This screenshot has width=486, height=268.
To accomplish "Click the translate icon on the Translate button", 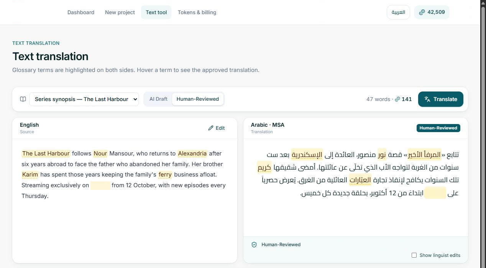I will [427, 99].
